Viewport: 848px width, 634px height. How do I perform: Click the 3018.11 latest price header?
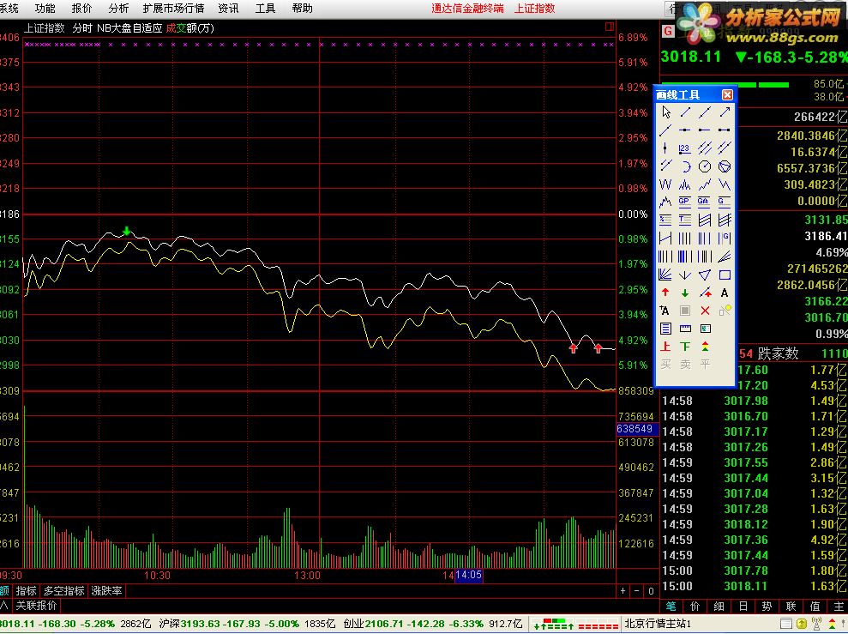(x=690, y=57)
